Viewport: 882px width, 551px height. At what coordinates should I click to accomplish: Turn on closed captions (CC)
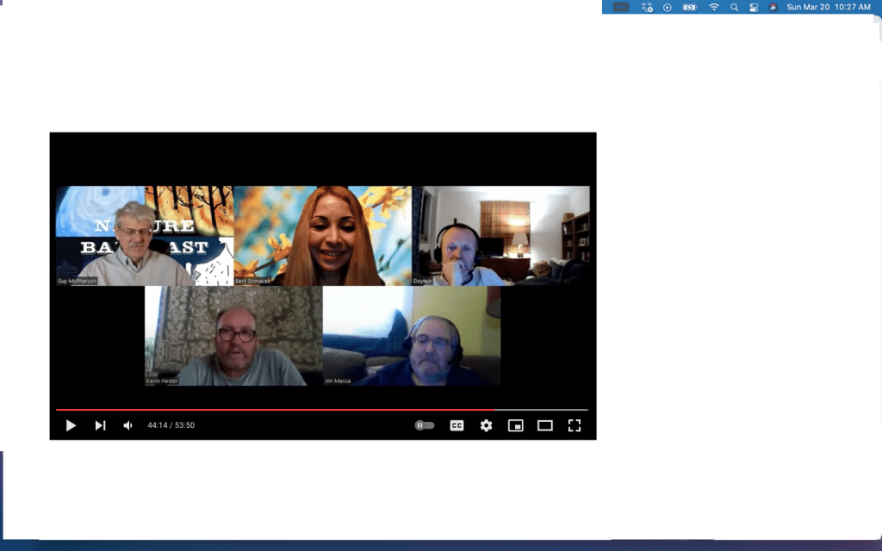(x=457, y=425)
